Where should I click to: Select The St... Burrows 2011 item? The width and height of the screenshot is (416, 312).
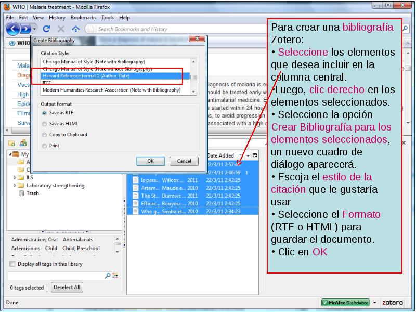tap(192, 196)
